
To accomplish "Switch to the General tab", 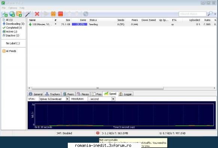I will pyautogui.click(x=36, y=94).
